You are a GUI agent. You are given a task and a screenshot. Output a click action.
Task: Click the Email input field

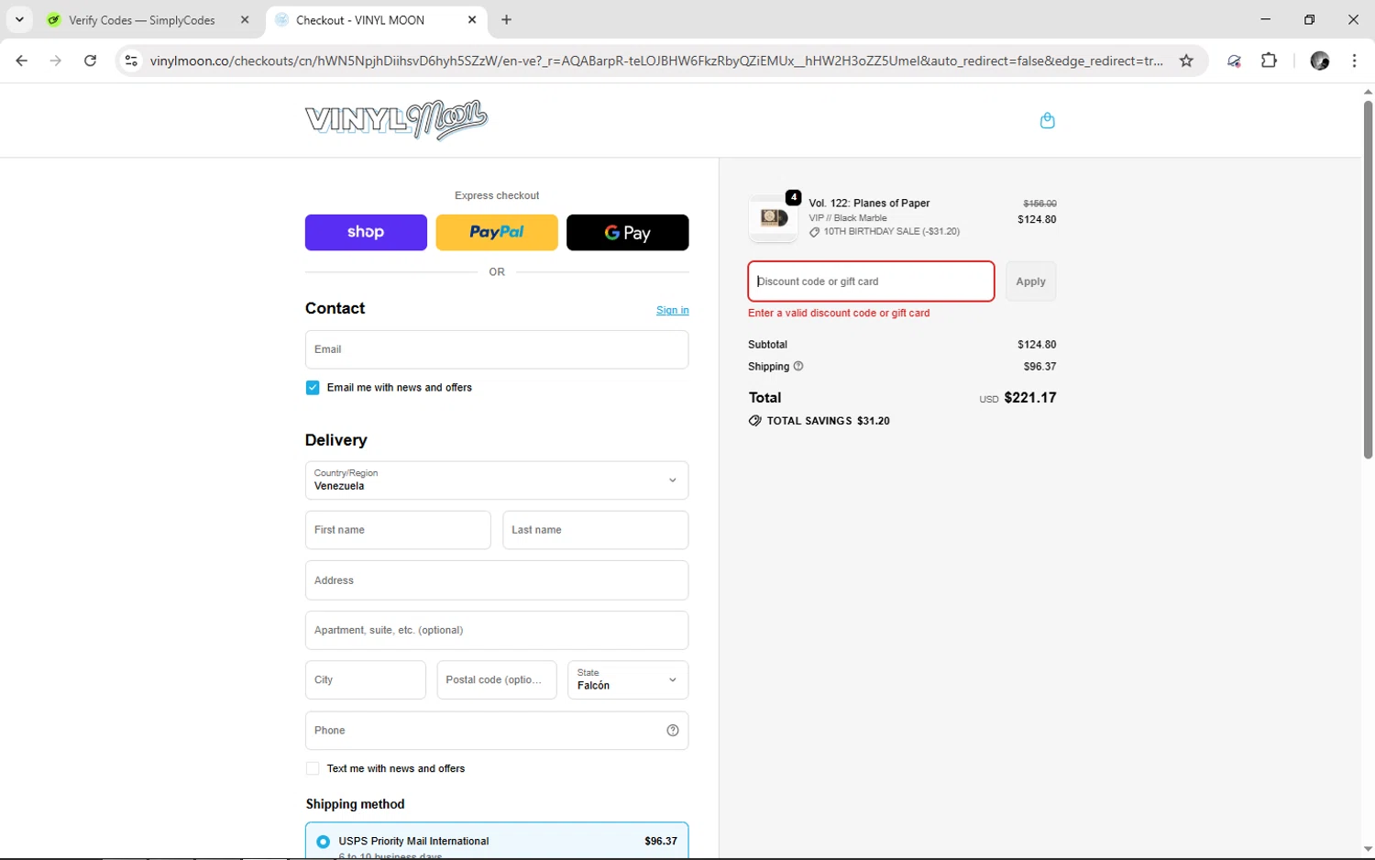497,349
